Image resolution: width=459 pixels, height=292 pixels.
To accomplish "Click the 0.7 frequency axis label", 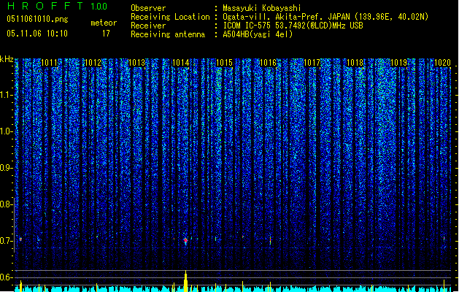I will pos(6,241).
